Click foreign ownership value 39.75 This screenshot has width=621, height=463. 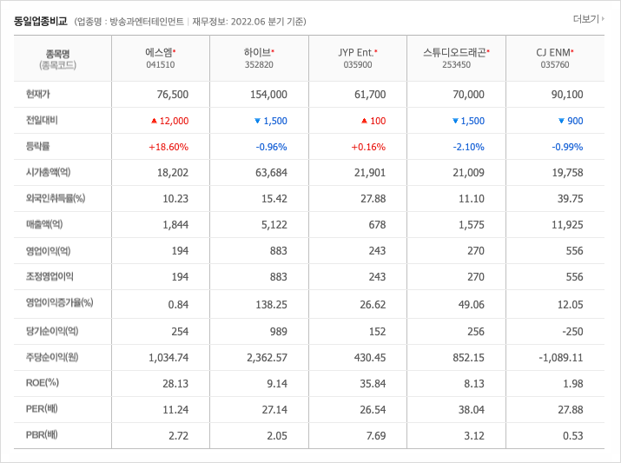pos(571,198)
